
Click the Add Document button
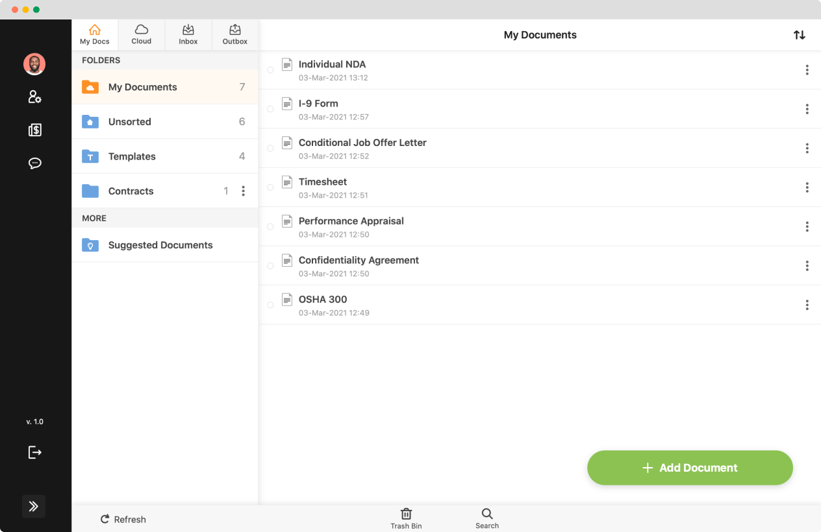pyautogui.click(x=689, y=467)
